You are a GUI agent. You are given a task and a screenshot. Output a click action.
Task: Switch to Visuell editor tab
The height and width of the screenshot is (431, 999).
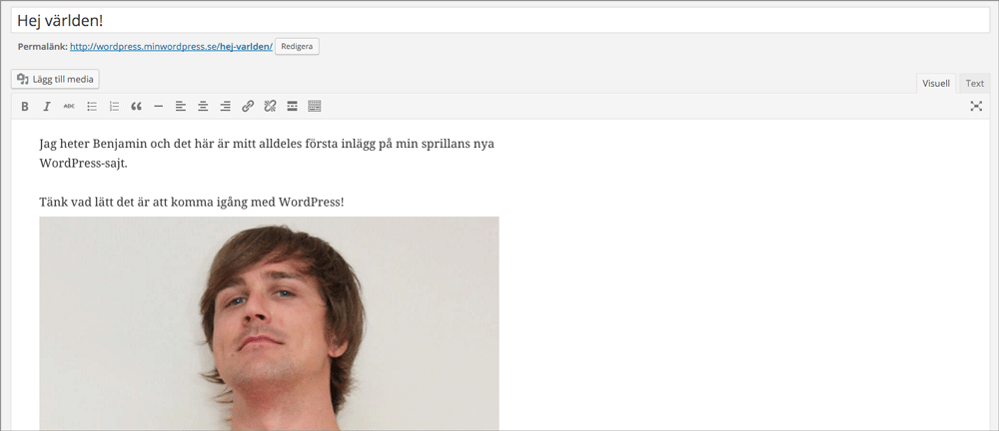coord(936,84)
